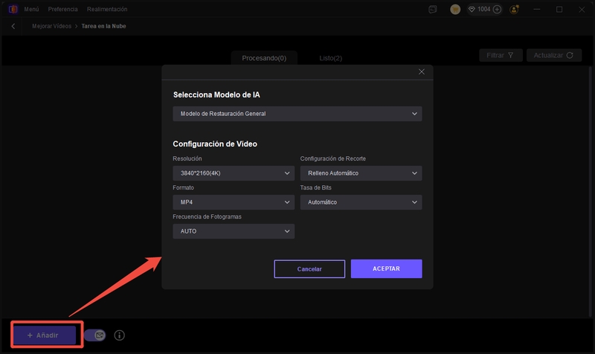Switch to the Procesando(0) tab
This screenshot has height=354, width=595.
point(264,58)
